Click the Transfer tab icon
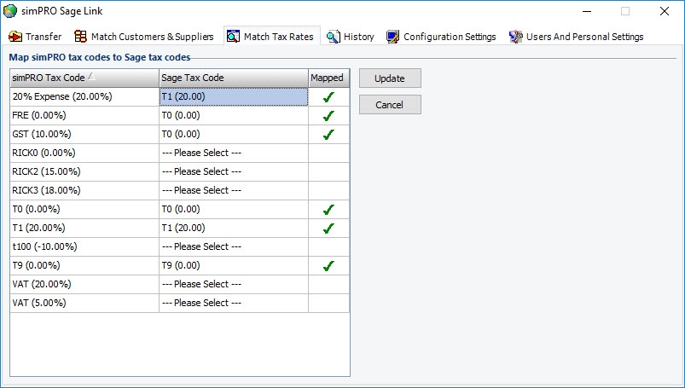This screenshot has width=685, height=388. coord(15,37)
